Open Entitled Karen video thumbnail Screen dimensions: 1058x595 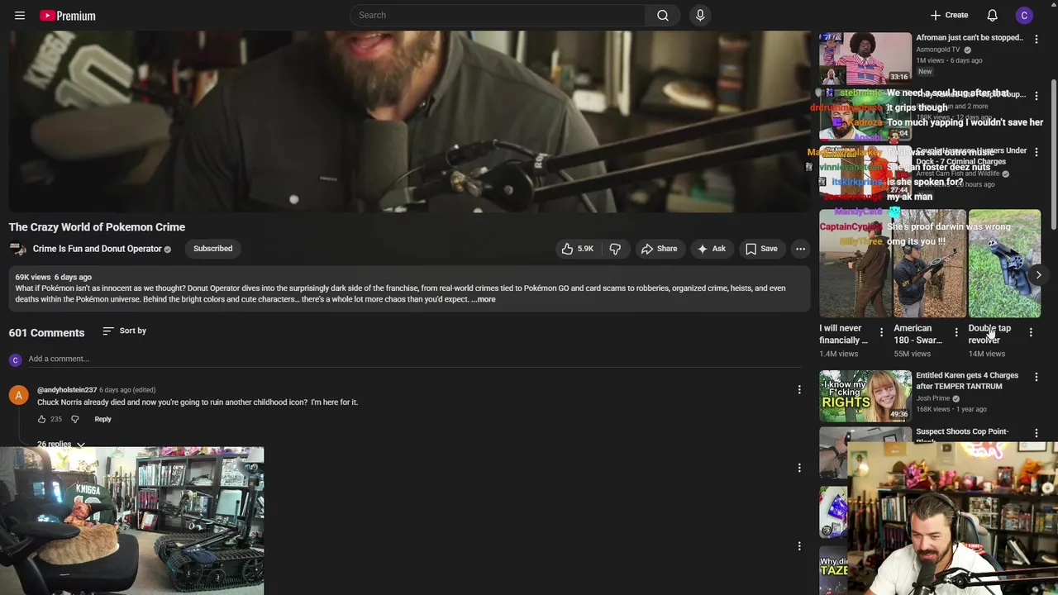click(x=865, y=396)
